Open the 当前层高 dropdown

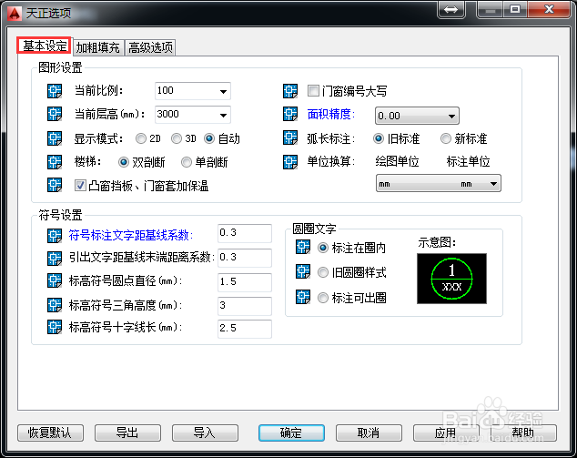click(x=223, y=115)
